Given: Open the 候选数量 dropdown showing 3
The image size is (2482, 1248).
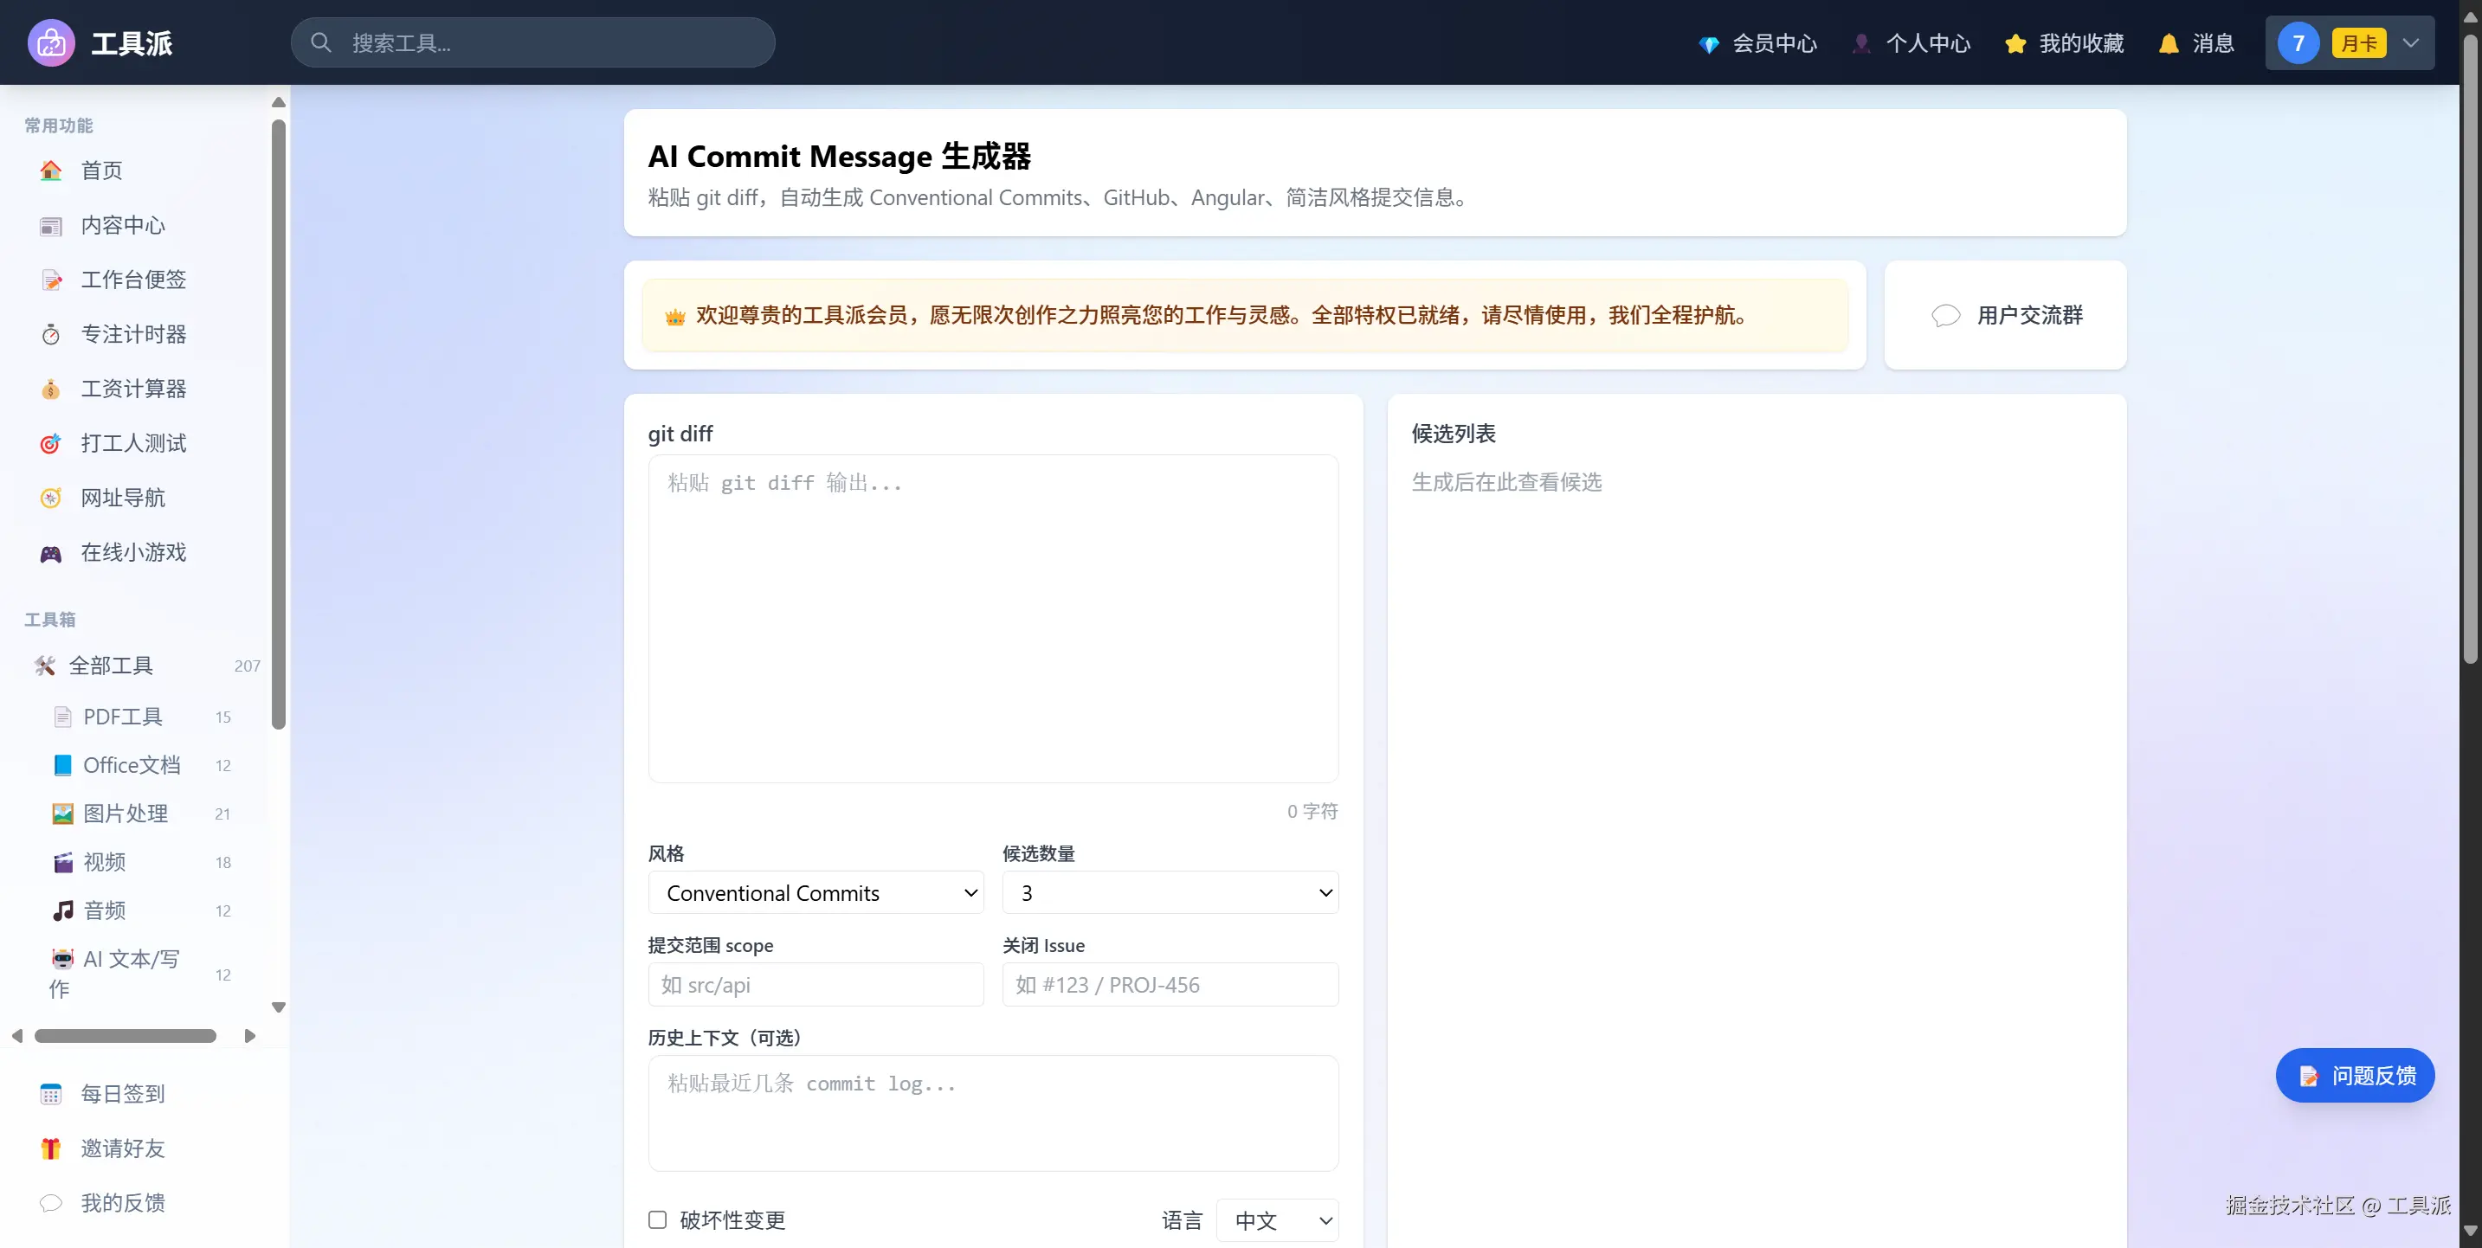Looking at the screenshot, I should coord(1170,892).
